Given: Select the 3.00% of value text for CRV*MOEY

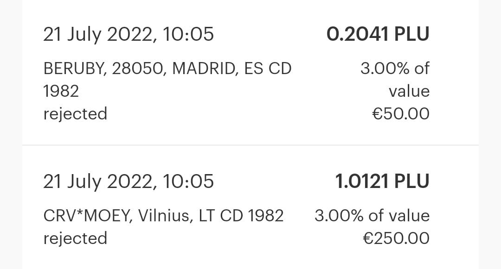Looking at the screenshot, I should pyautogui.click(x=372, y=215).
